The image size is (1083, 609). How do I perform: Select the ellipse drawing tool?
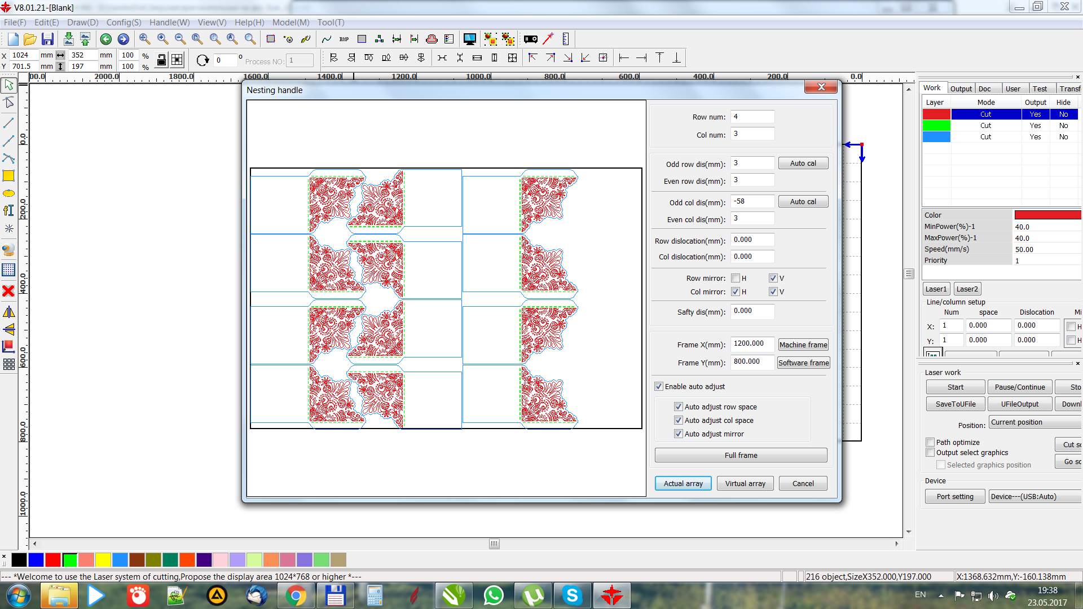[x=8, y=193]
